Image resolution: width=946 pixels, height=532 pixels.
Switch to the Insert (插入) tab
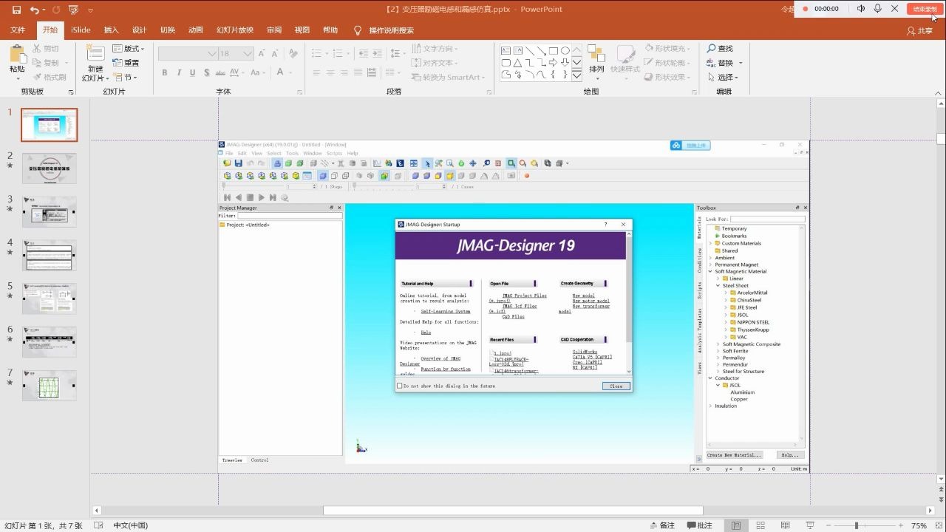tap(111, 30)
